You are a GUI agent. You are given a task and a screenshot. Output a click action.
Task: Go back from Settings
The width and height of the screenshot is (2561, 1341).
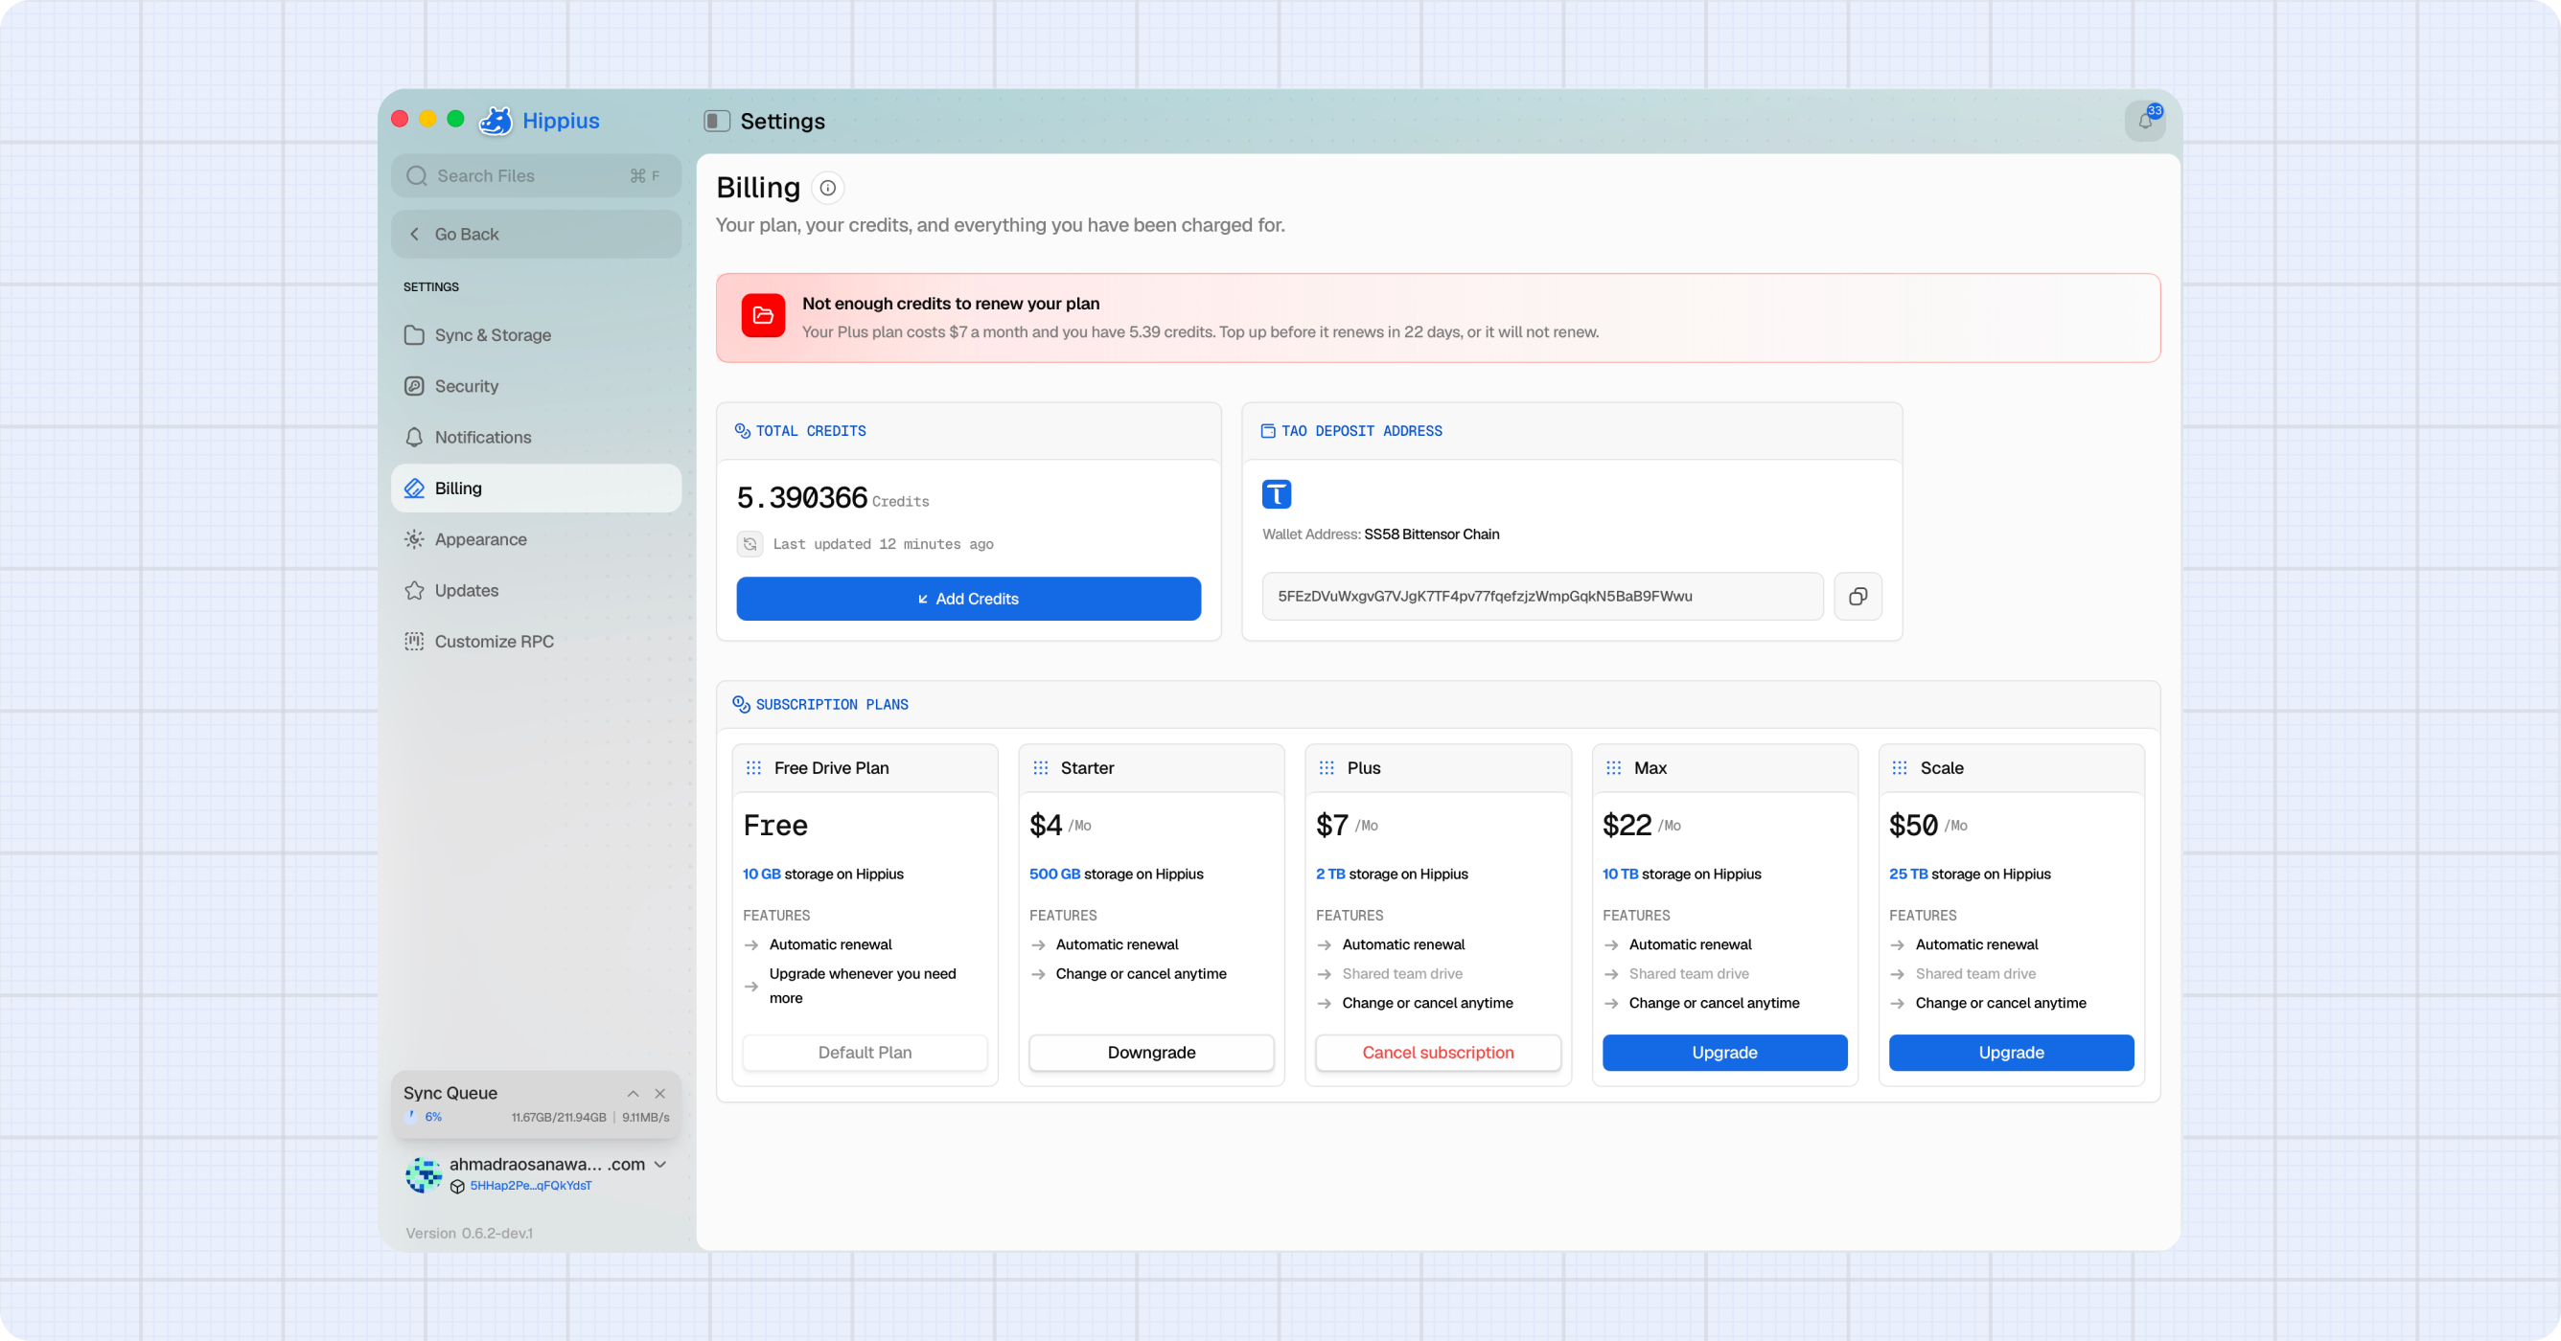tap(536, 235)
